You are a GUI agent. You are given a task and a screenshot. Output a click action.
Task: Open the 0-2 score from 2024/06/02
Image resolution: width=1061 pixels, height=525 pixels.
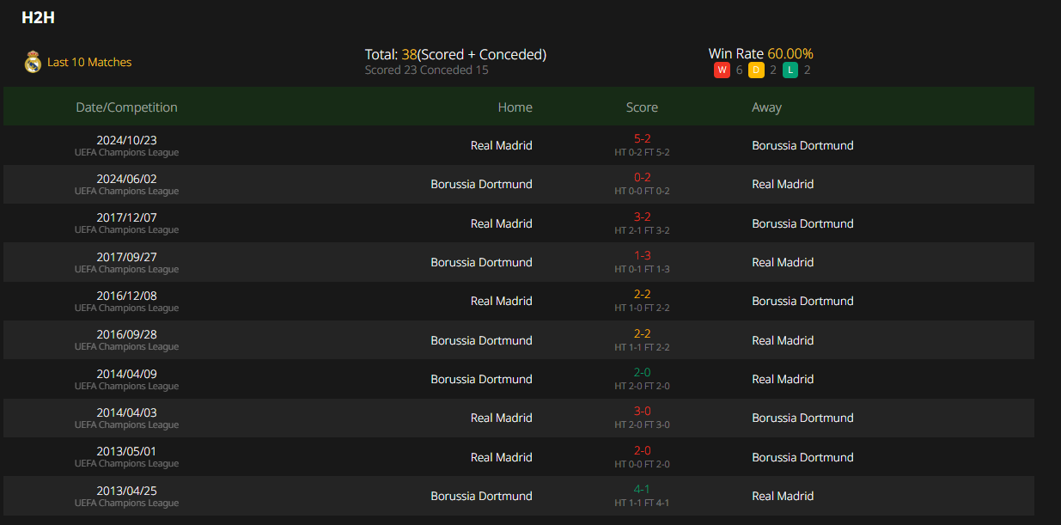point(642,178)
